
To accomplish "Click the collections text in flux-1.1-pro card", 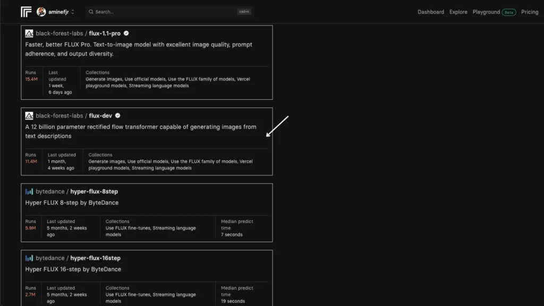I will pos(167,82).
